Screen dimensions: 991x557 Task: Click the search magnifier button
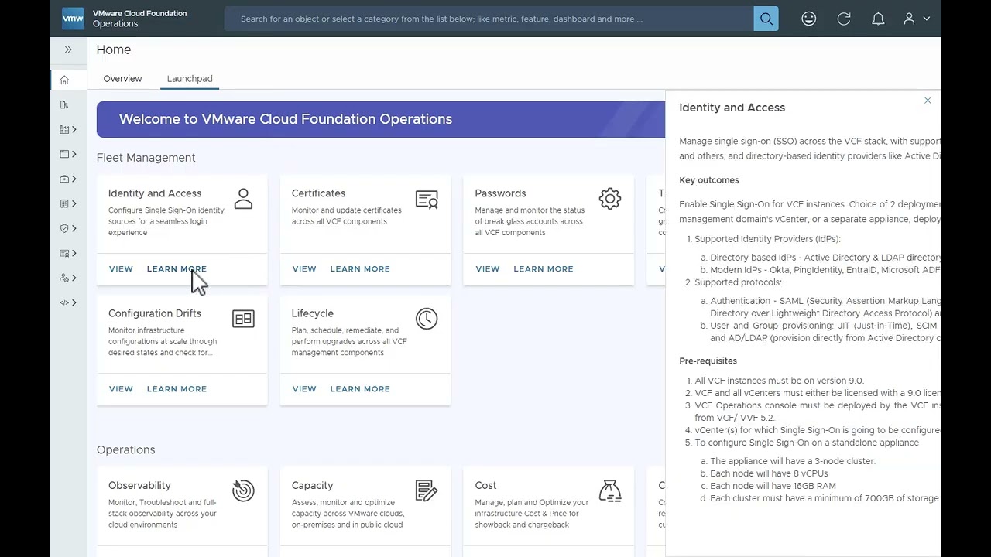[x=766, y=19]
